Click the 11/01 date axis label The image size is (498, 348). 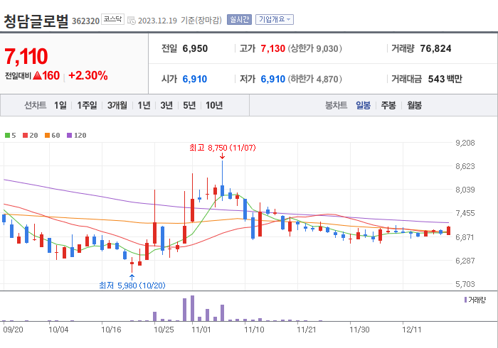(201, 330)
